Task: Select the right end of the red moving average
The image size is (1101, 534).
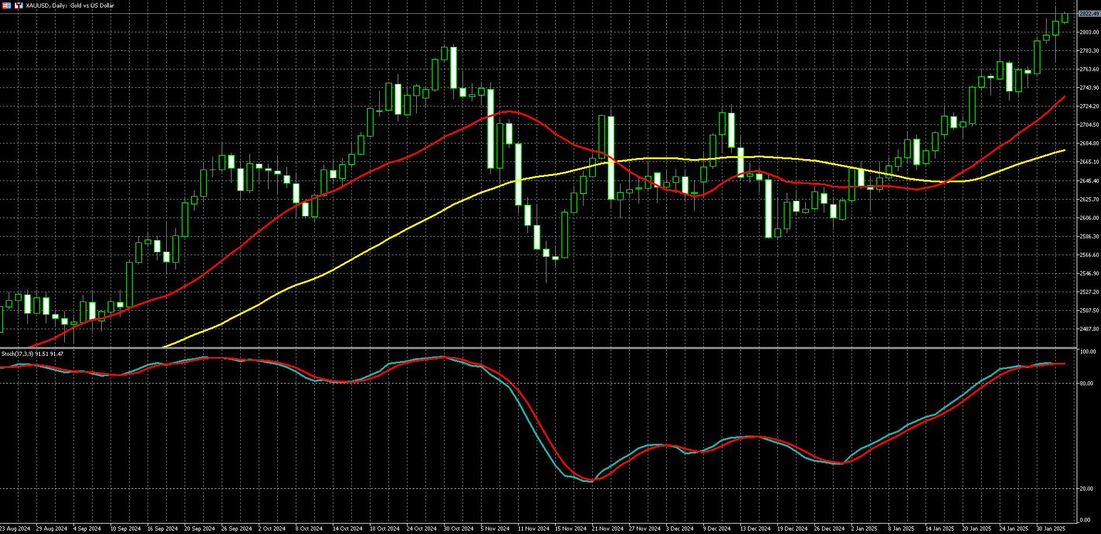Action: tap(1064, 97)
